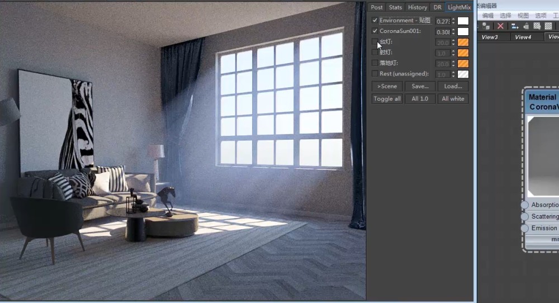
Task: Click the move children toolbar icon
Action: click(x=514, y=26)
